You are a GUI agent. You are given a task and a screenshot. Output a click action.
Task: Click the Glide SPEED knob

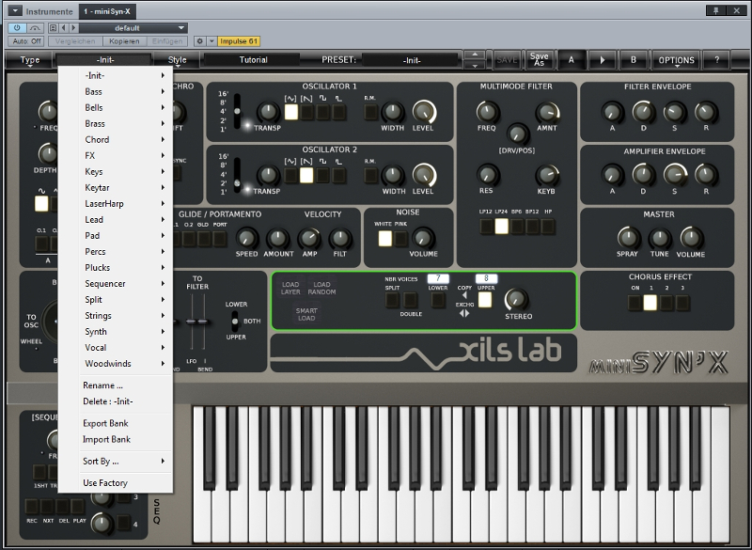point(246,238)
